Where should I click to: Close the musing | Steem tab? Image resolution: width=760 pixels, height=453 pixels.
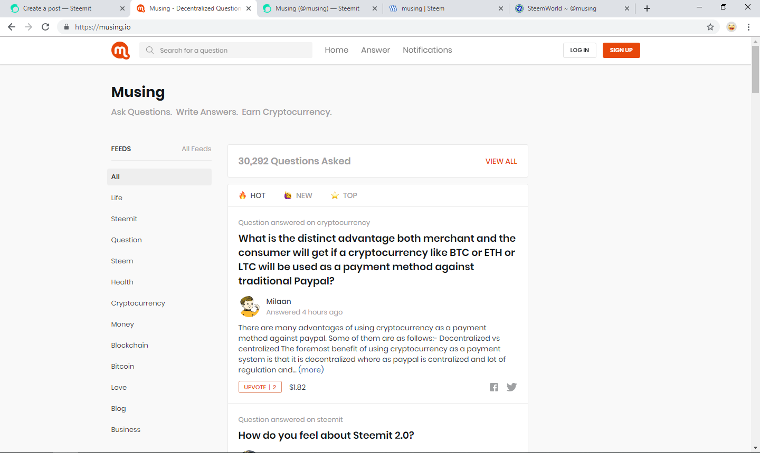[x=501, y=8]
